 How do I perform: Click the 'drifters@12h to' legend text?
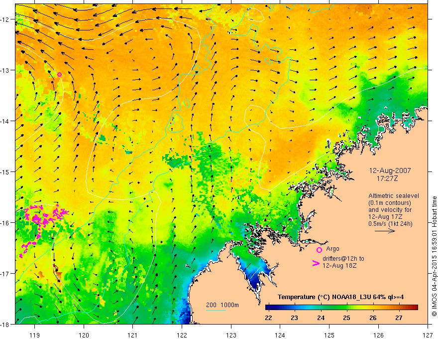[x=343, y=259]
